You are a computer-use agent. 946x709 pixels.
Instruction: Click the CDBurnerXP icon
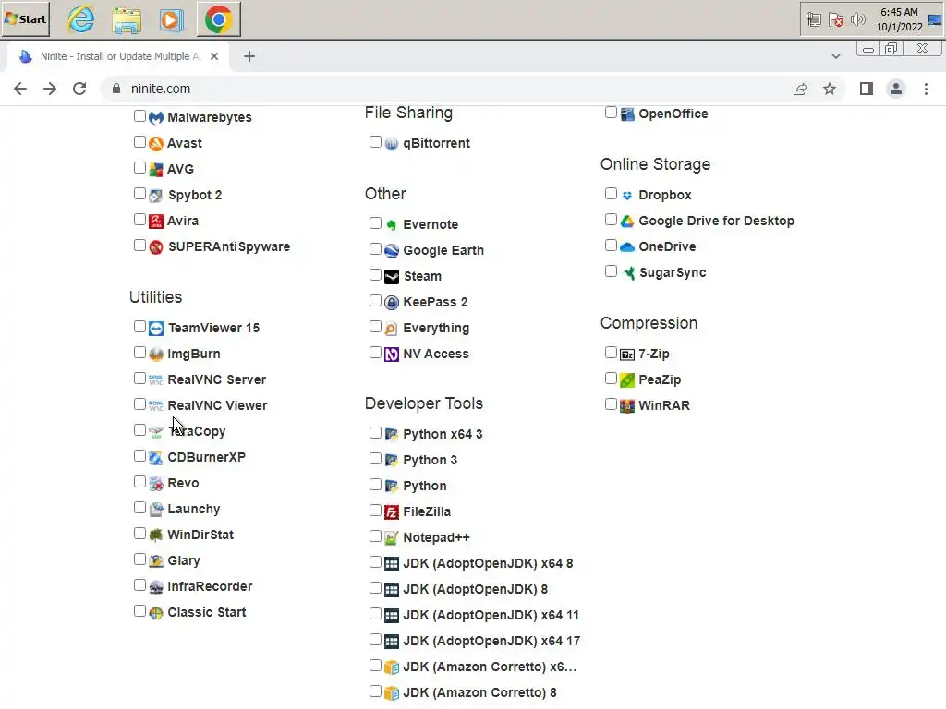pos(155,458)
